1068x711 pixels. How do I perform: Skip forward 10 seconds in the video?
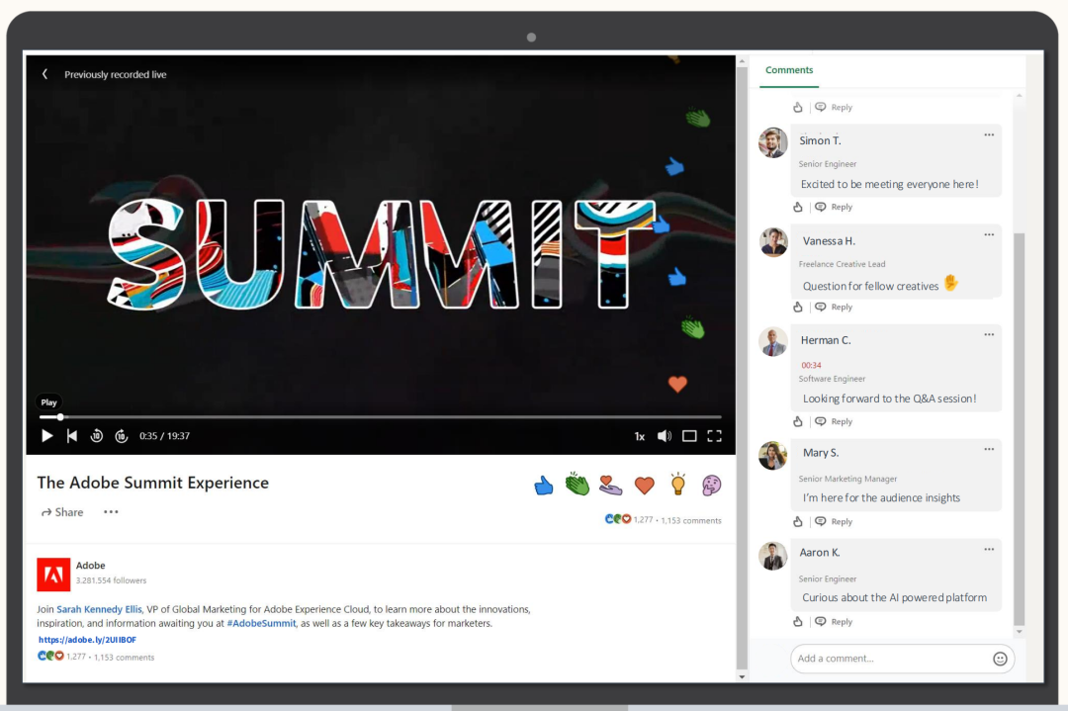pos(122,436)
